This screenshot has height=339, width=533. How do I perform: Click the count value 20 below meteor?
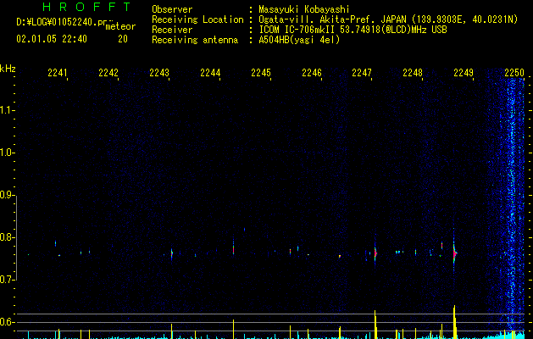coord(123,39)
